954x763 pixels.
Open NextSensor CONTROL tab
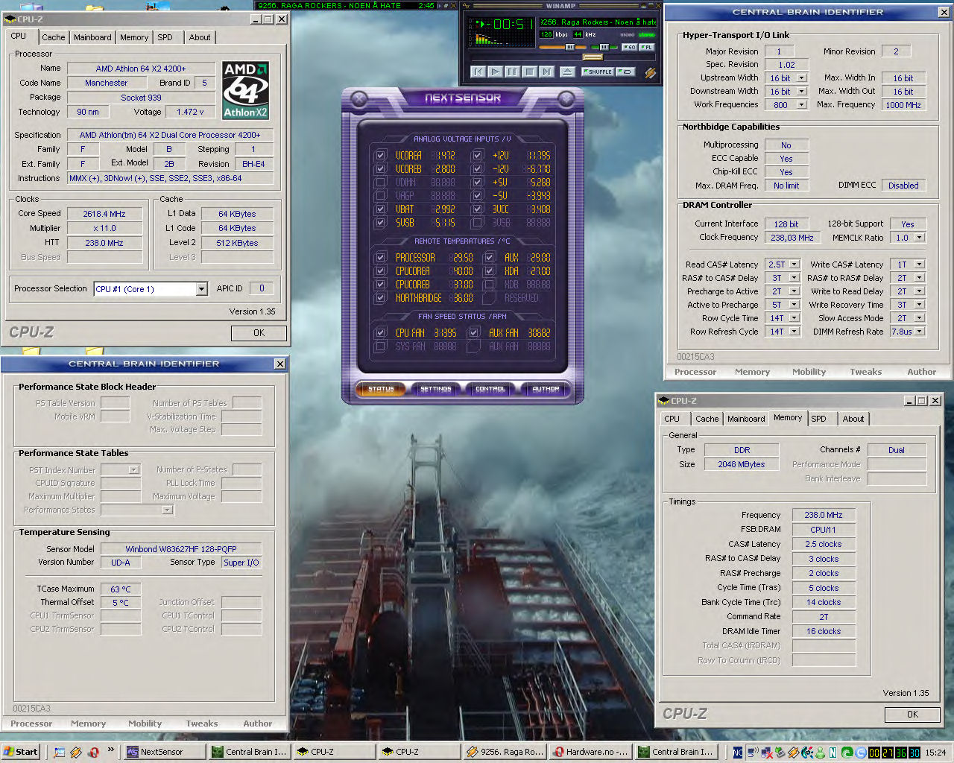(490, 388)
